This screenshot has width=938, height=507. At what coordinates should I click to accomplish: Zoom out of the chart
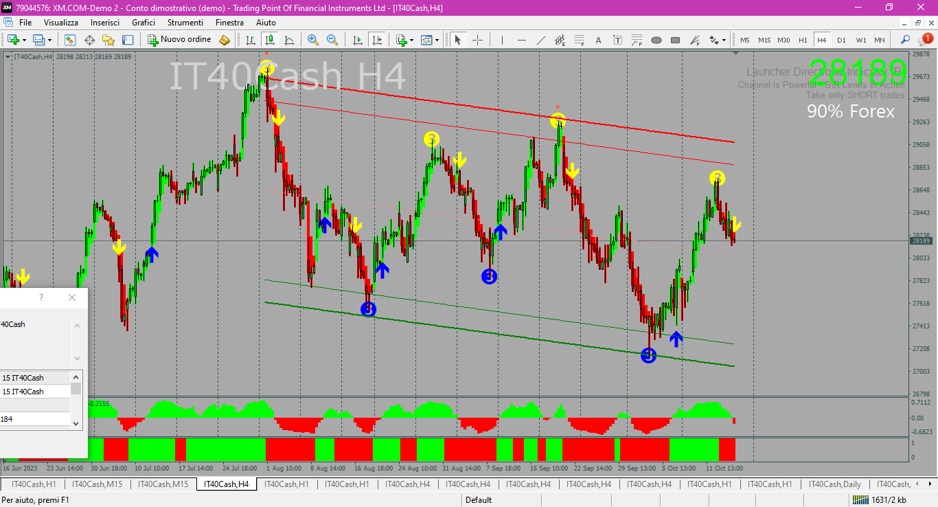click(332, 40)
